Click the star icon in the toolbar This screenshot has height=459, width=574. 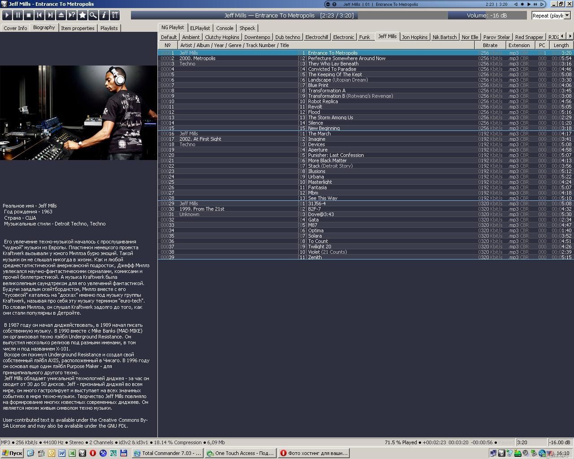click(82, 15)
